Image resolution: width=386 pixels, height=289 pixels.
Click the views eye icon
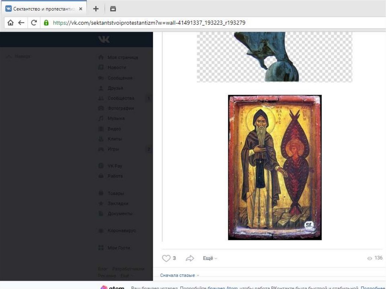pos(369,258)
